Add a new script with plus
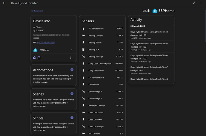This screenshot has width=206, height=136. [x=72, y=118]
